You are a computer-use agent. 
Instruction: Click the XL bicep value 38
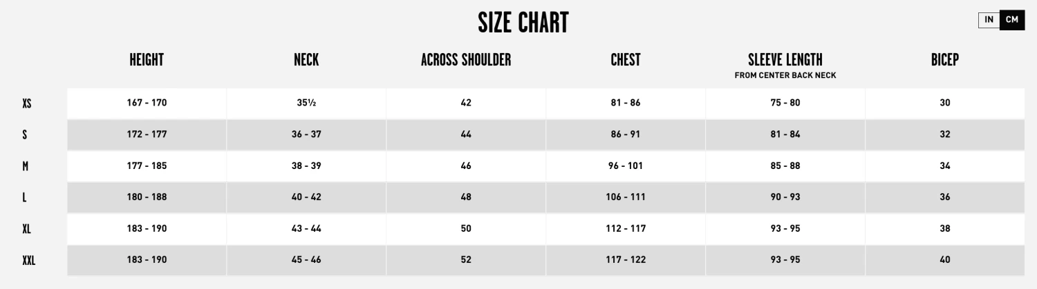pyautogui.click(x=945, y=229)
